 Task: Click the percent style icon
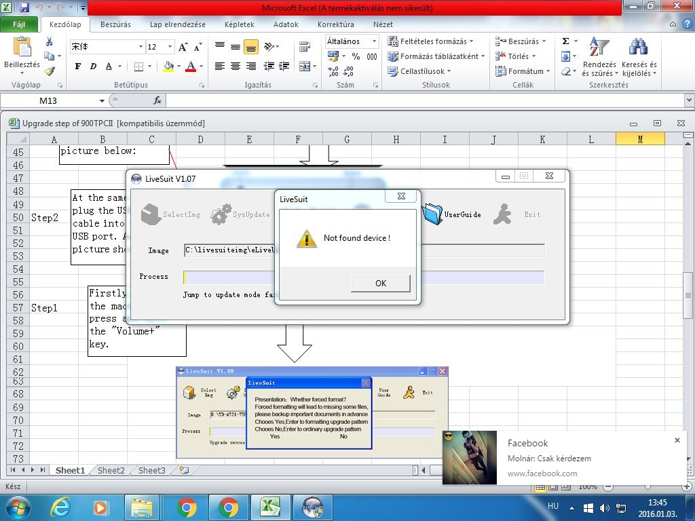pyautogui.click(x=356, y=56)
